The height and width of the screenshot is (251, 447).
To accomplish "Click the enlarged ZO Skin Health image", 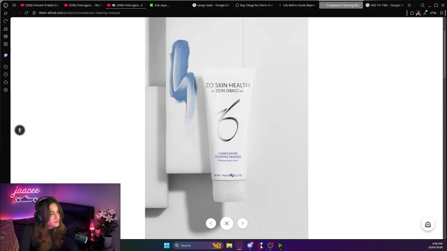I will (x=227, y=128).
